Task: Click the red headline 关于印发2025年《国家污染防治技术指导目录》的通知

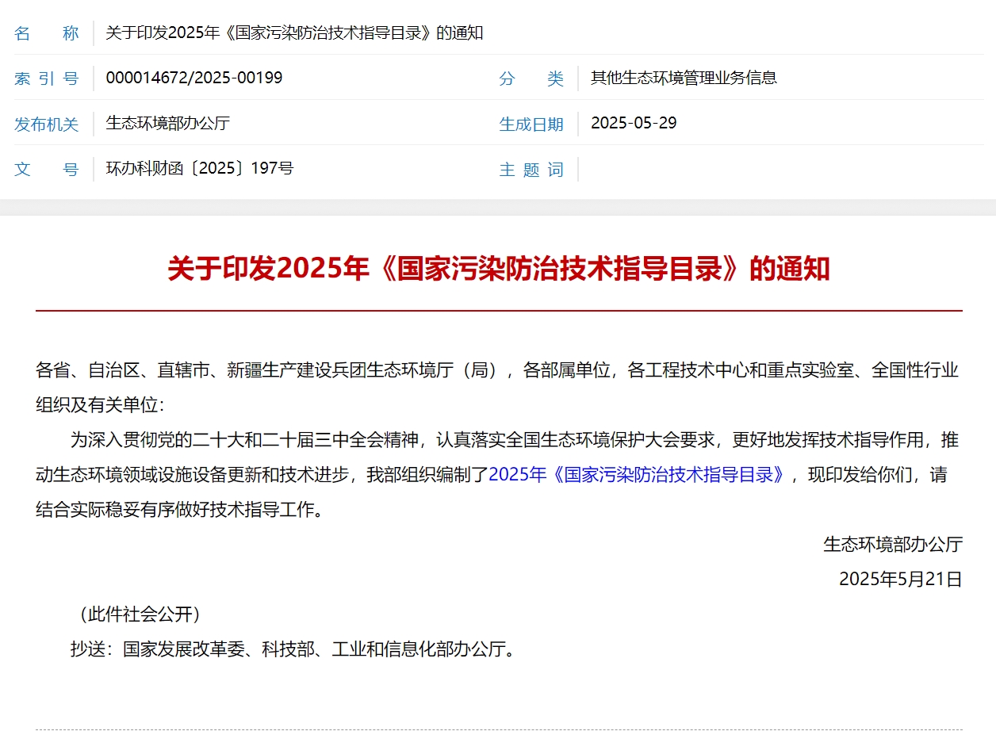Action: click(499, 269)
